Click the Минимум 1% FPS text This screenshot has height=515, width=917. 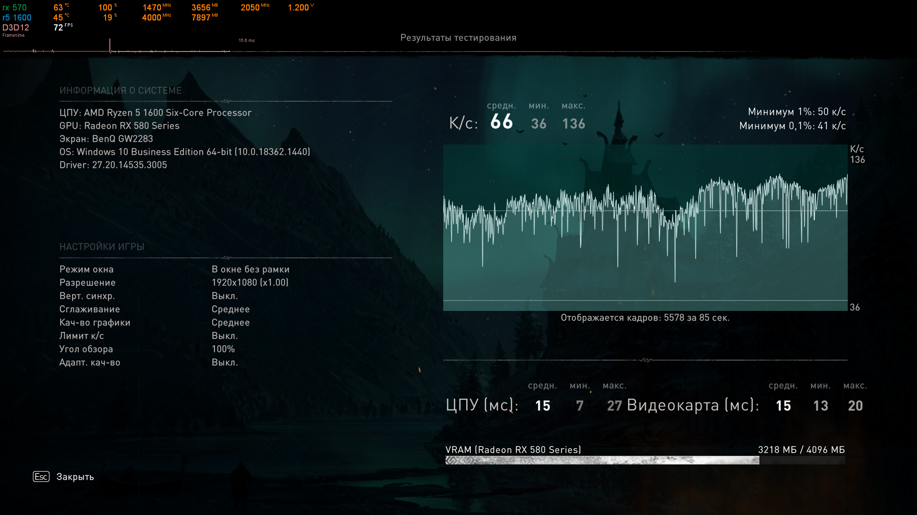tap(797, 112)
